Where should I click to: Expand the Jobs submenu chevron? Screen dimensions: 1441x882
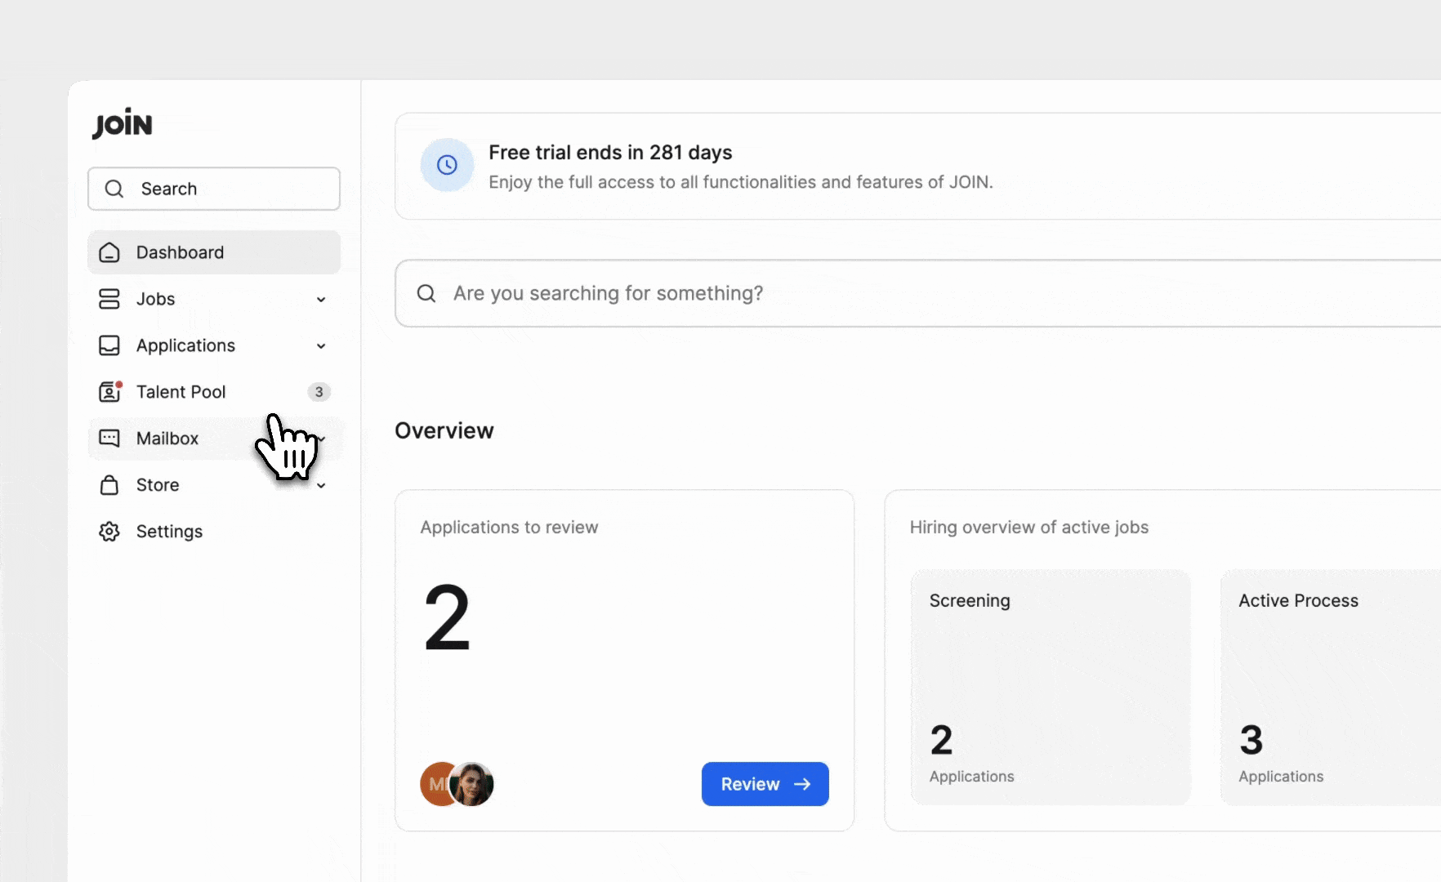pyautogui.click(x=321, y=300)
